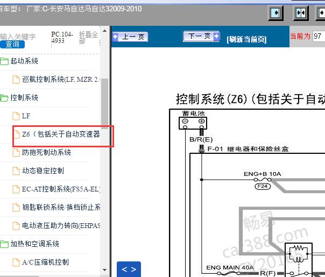Click the relay symbol in diagram
325x277 pixels.
coord(299,260)
